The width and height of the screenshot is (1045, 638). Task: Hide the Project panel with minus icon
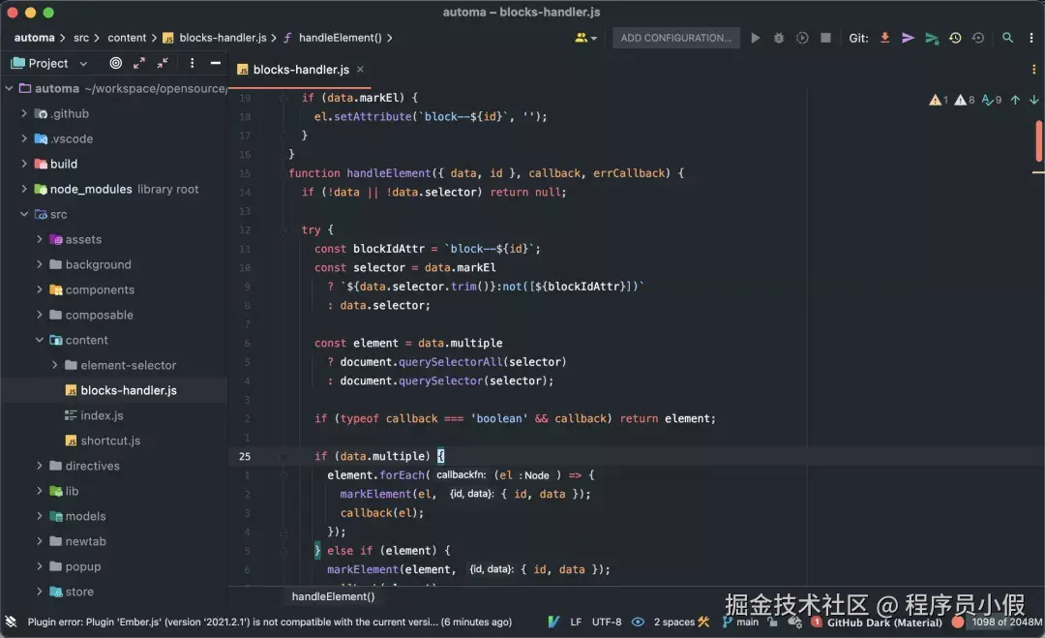215,63
